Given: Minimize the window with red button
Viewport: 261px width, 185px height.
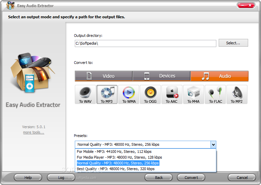Looking at the screenshot, I should 242,5.
